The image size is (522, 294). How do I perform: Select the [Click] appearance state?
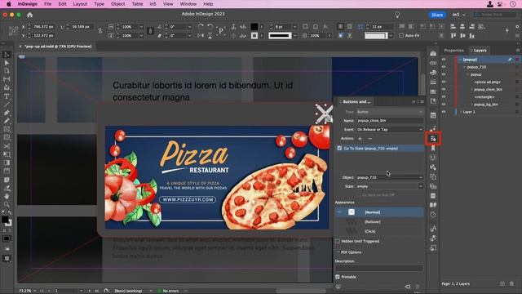coord(379,231)
